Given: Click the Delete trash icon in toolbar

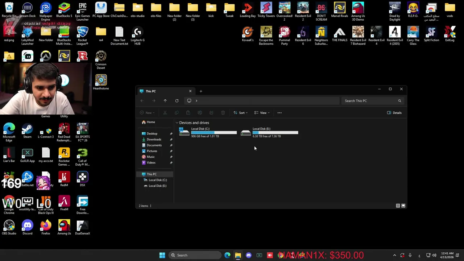Looking at the screenshot, I should tap(223, 113).
